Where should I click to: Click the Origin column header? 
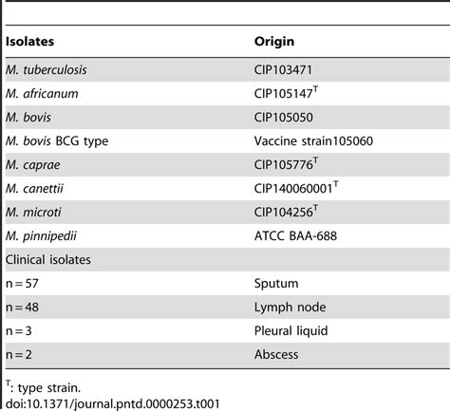(274, 42)
